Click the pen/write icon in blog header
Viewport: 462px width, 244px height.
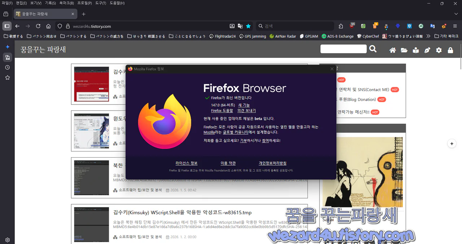click(427, 50)
